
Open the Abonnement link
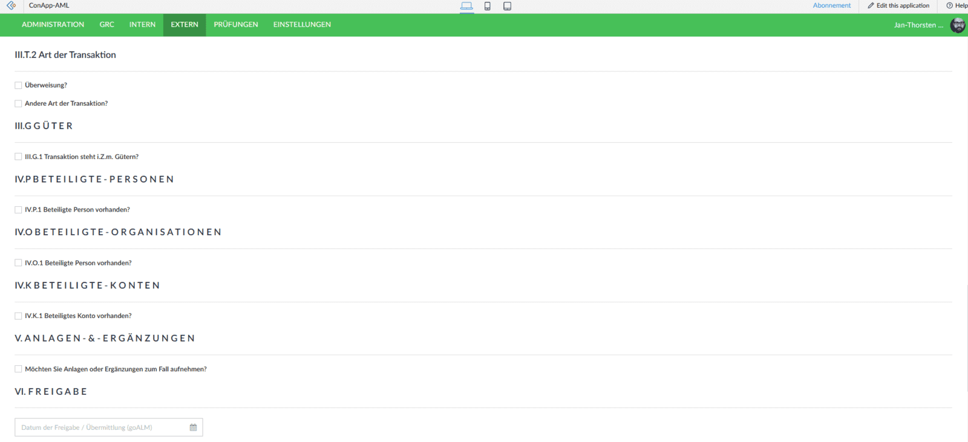point(831,5)
